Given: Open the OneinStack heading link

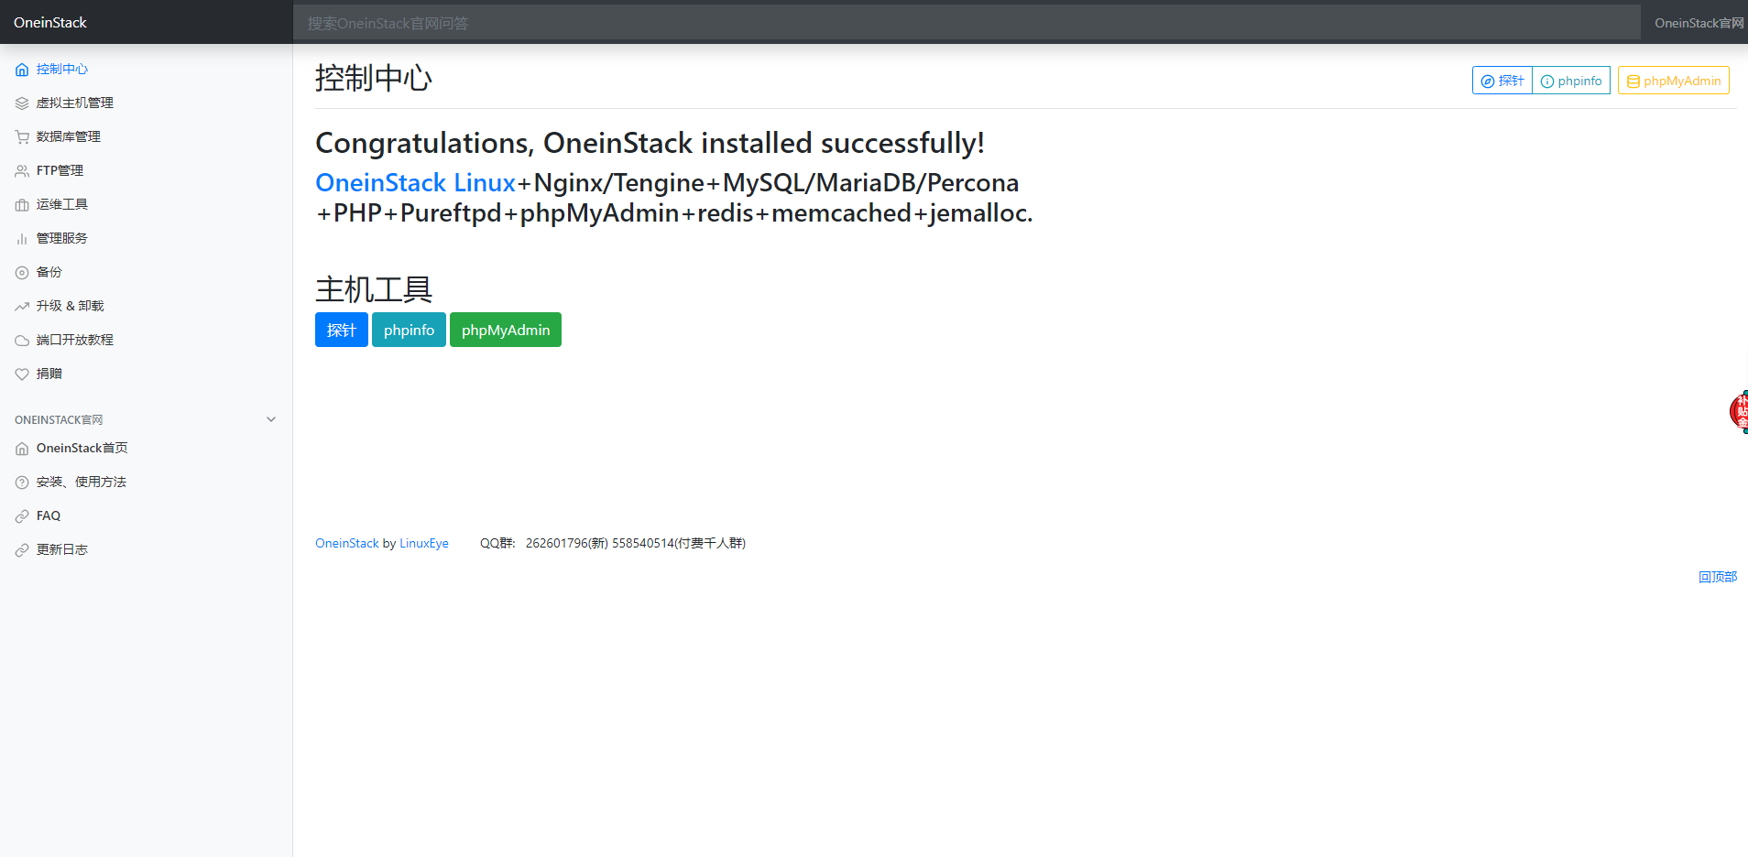Looking at the screenshot, I should (381, 182).
